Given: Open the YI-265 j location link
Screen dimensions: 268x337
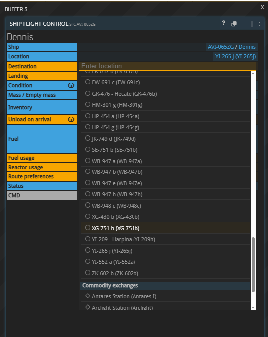Looking at the screenshot, I should coord(235,56).
